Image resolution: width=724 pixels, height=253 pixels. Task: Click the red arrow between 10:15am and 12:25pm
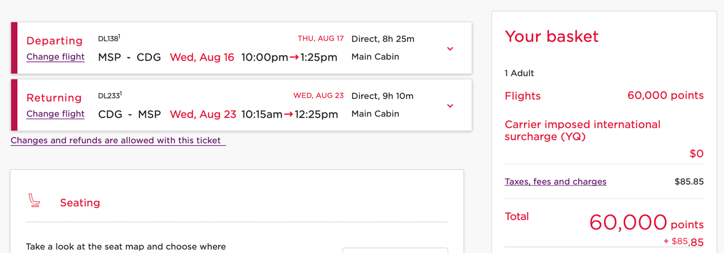pos(288,114)
